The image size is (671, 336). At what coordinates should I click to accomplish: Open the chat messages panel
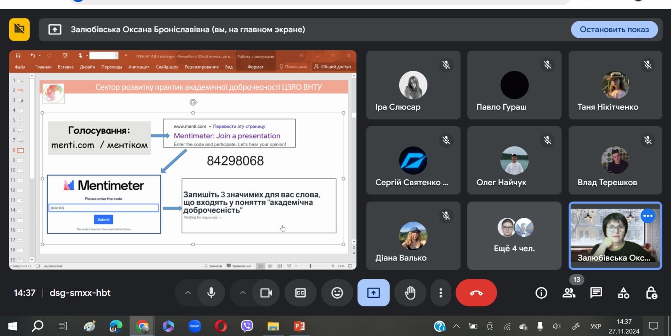(596, 293)
